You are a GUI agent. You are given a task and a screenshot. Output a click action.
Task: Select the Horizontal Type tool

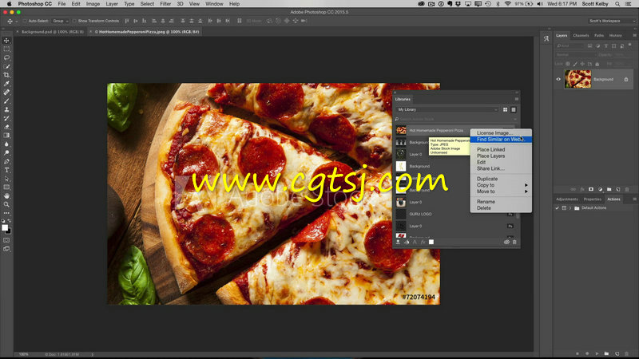pos(6,170)
